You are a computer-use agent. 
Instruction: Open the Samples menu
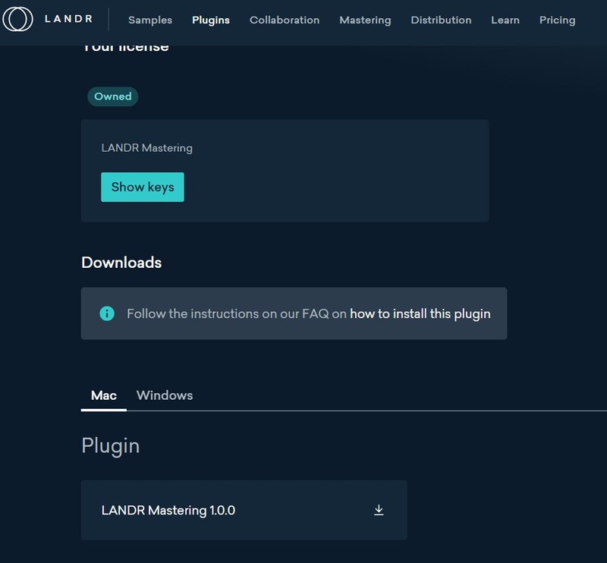(150, 20)
